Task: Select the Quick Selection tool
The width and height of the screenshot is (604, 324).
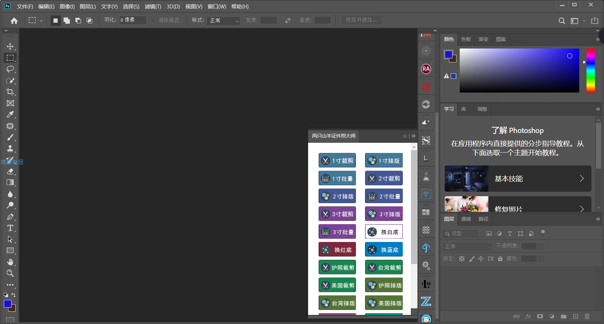Action: tap(10, 81)
